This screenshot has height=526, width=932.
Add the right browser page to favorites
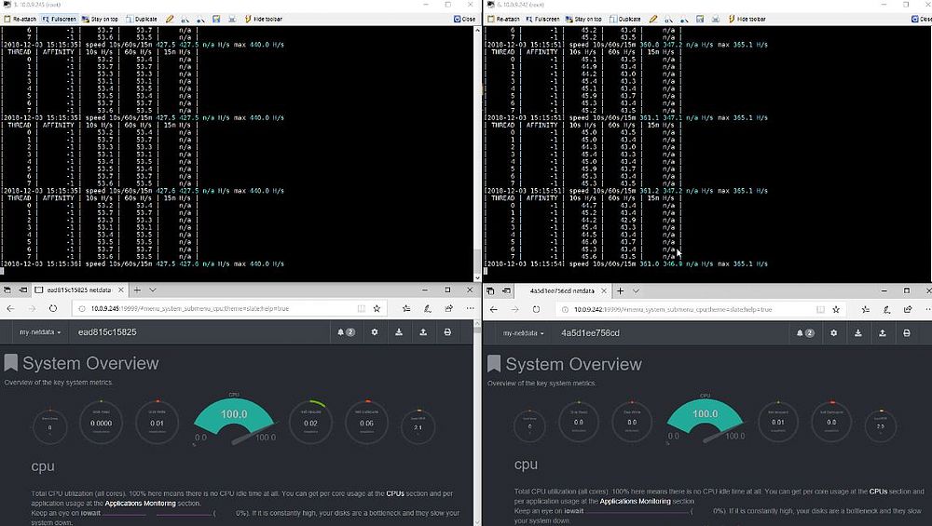(858, 308)
